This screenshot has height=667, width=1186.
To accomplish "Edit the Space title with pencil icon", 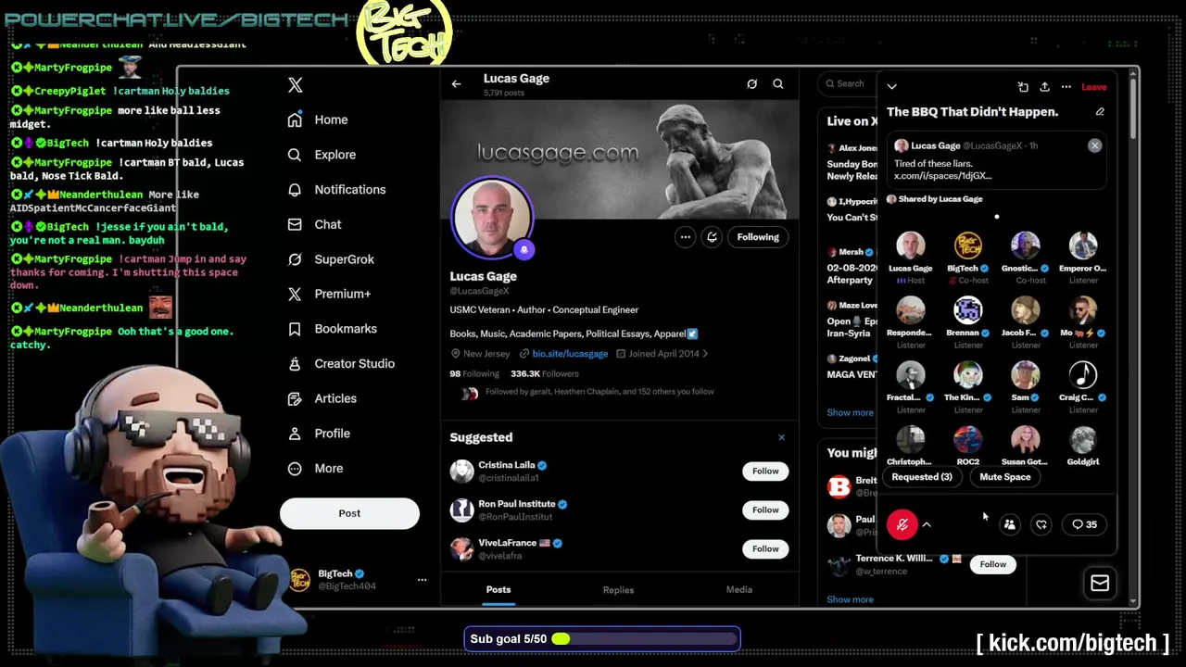I will pos(1100,112).
